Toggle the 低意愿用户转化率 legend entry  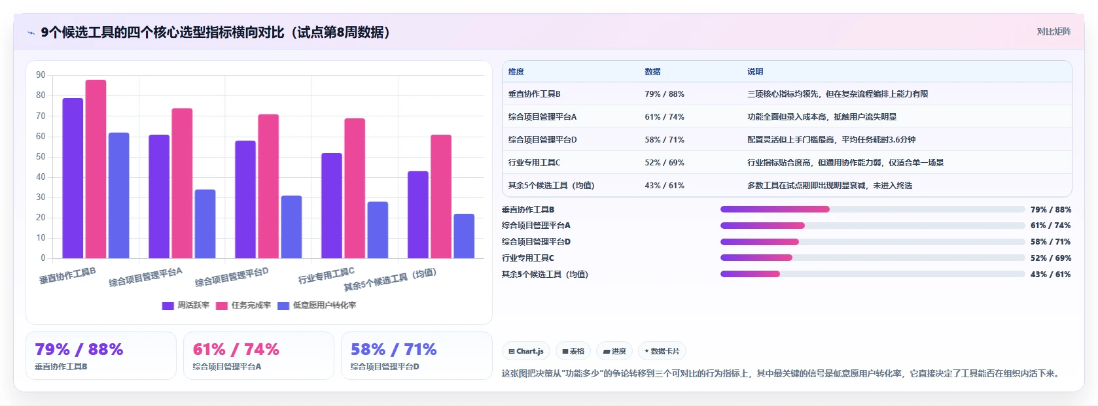click(x=317, y=305)
